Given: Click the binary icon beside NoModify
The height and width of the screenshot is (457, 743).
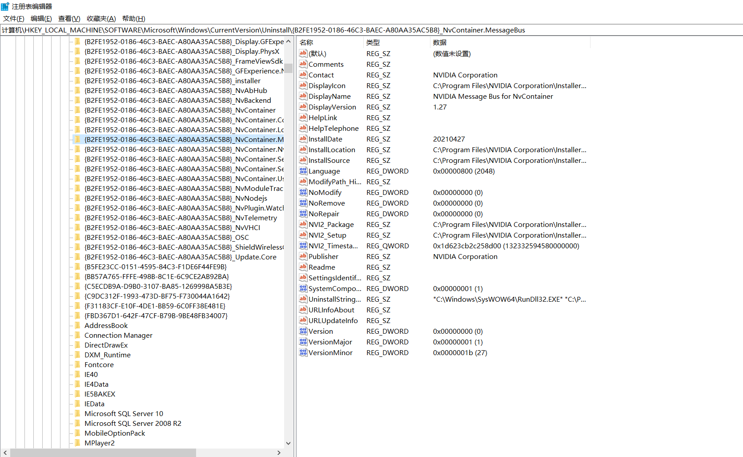Looking at the screenshot, I should tap(303, 192).
